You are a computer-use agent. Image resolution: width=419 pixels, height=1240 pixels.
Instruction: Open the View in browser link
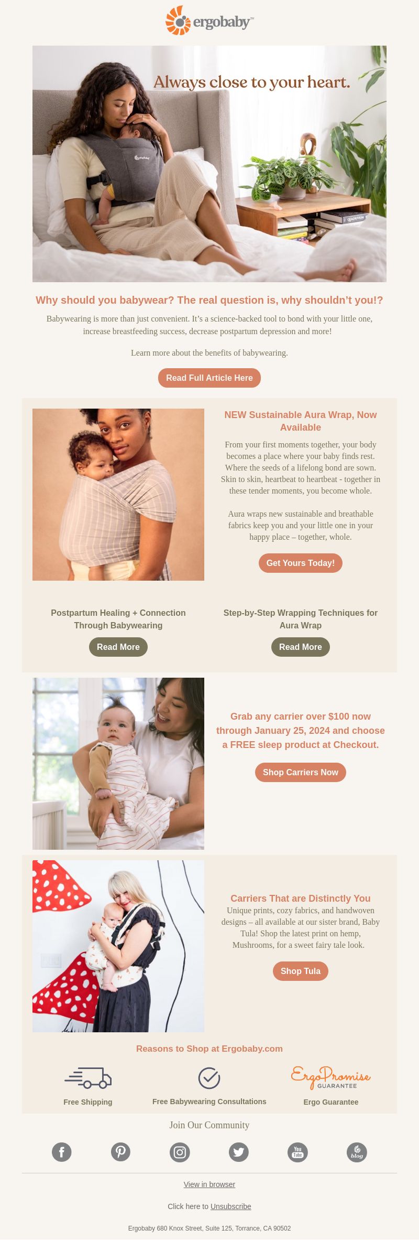click(210, 1184)
